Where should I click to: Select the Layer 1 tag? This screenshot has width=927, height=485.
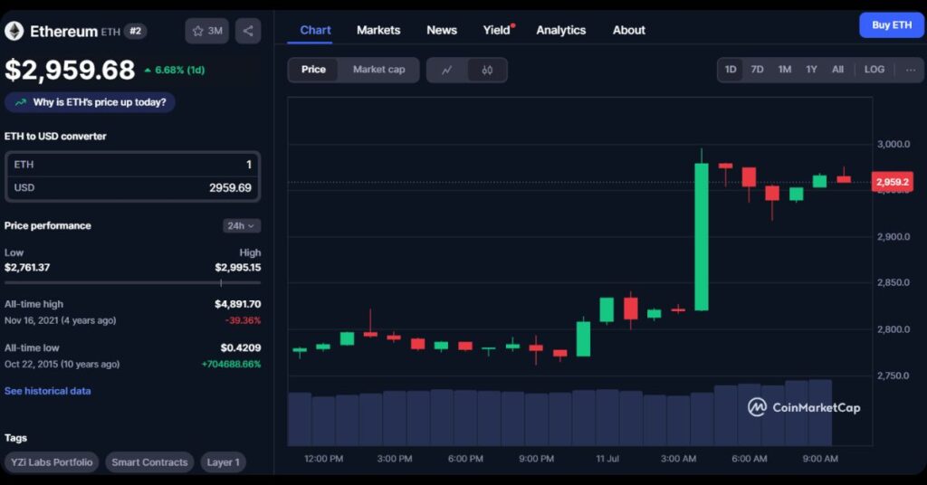(223, 462)
